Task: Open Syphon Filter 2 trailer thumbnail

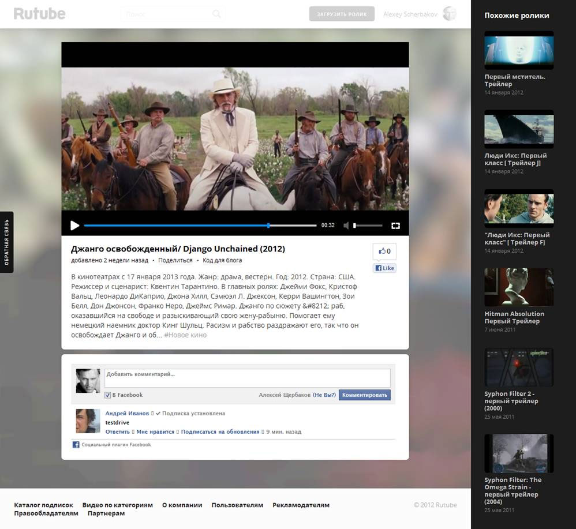Action: [519, 367]
